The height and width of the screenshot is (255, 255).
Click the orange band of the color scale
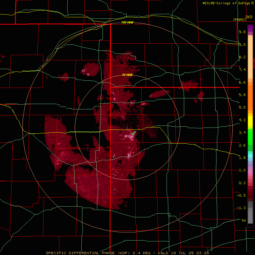pos(250,98)
